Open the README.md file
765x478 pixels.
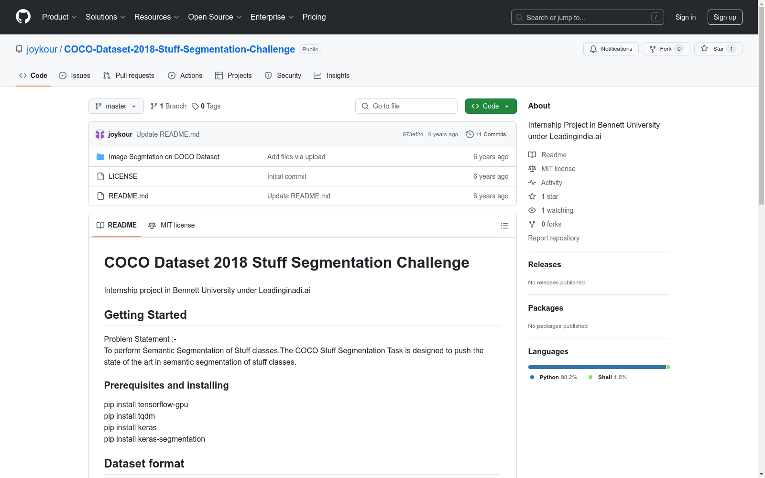coord(129,196)
